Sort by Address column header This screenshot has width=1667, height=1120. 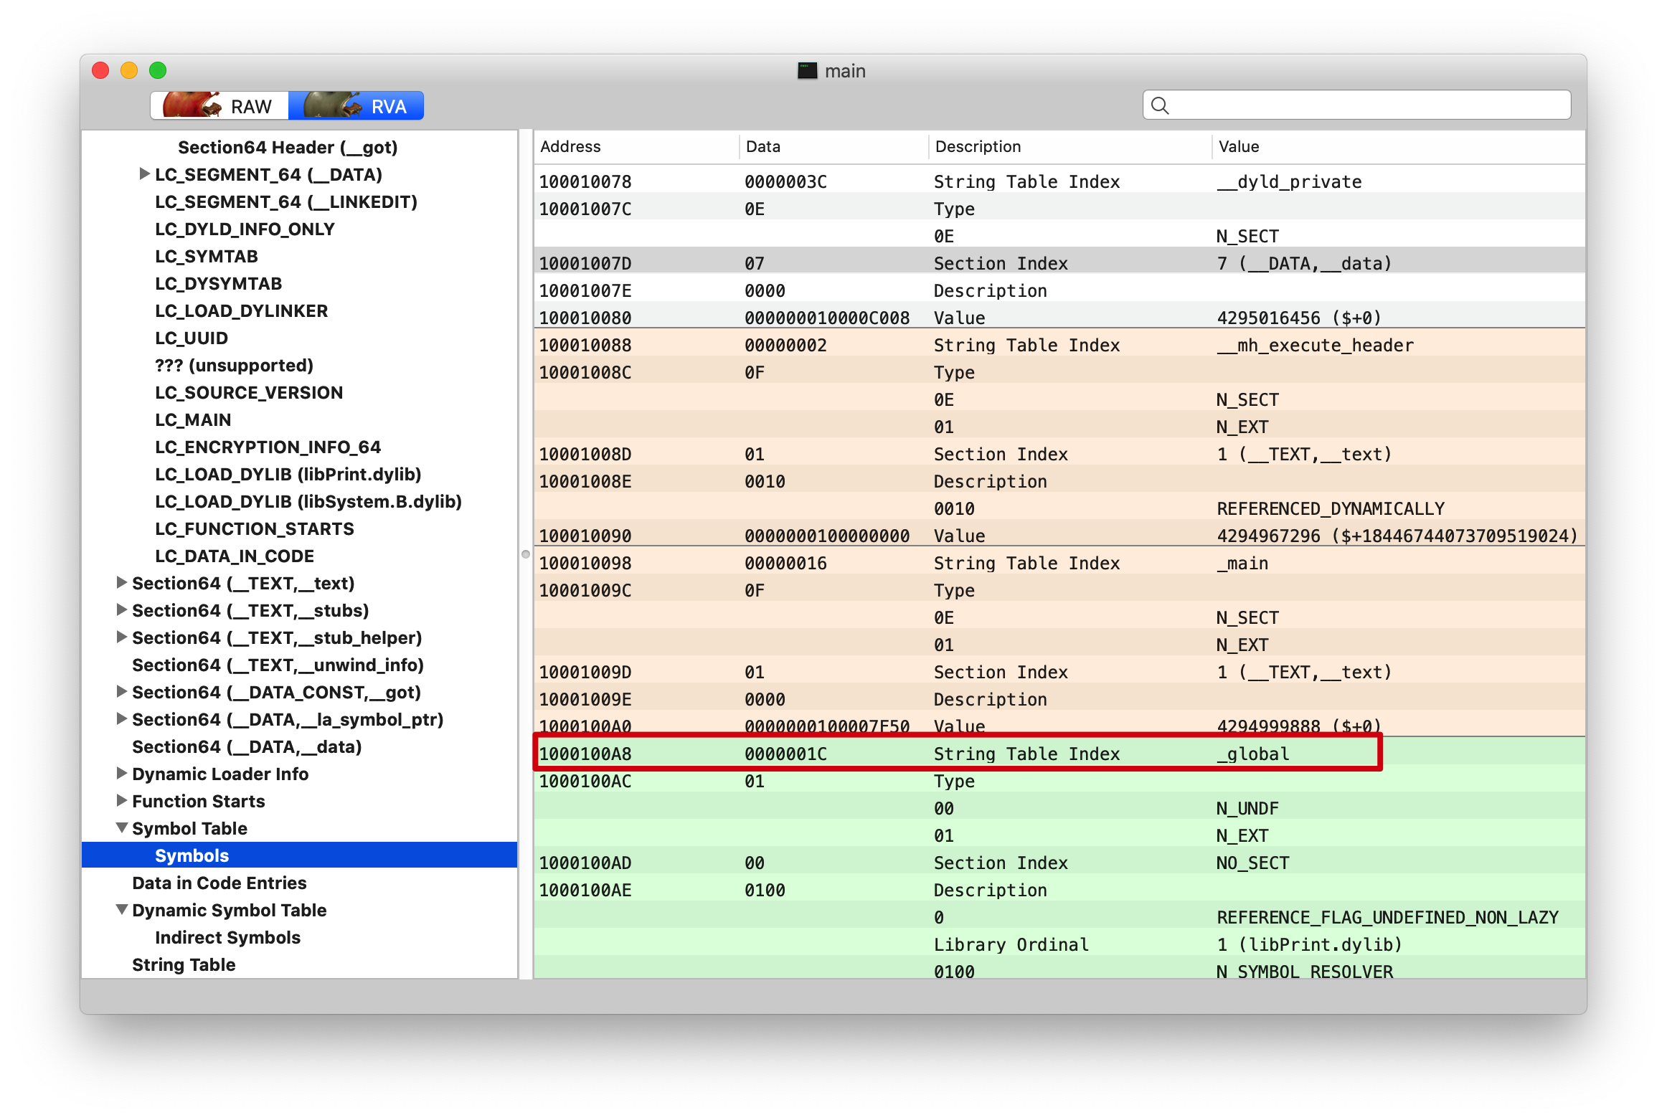click(x=636, y=146)
